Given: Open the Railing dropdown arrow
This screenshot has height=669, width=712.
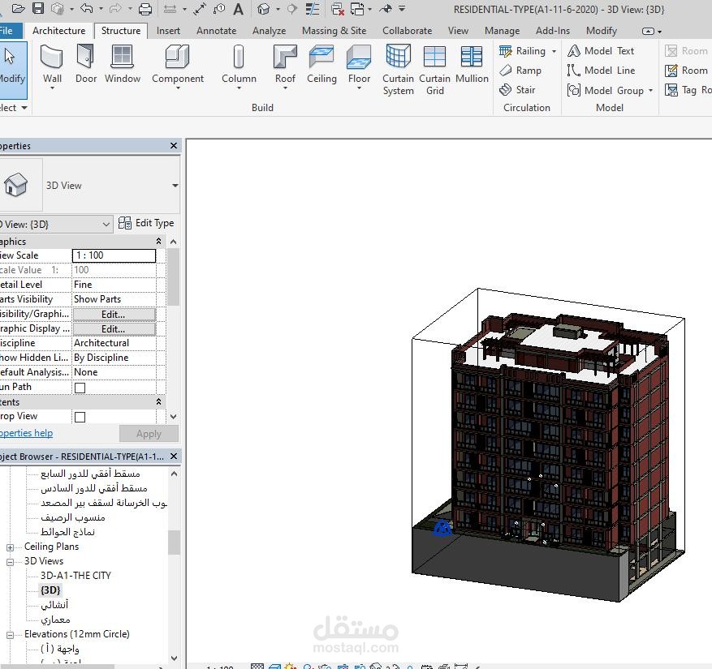Looking at the screenshot, I should pyautogui.click(x=554, y=51).
